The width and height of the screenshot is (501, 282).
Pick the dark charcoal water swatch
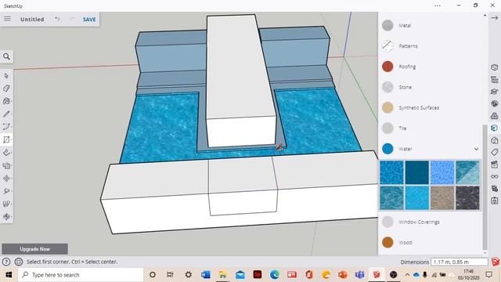click(467, 198)
